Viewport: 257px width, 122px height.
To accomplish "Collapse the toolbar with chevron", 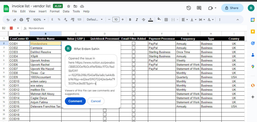I will (238, 20).
